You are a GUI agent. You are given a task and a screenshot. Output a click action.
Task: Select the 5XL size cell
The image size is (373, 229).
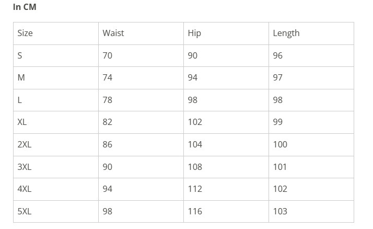point(25,211)
